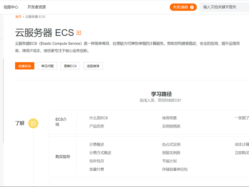Screen dimensions: 249x187
Task: Click the 有奖调研 survey button
Action: [x=183, y=7]
